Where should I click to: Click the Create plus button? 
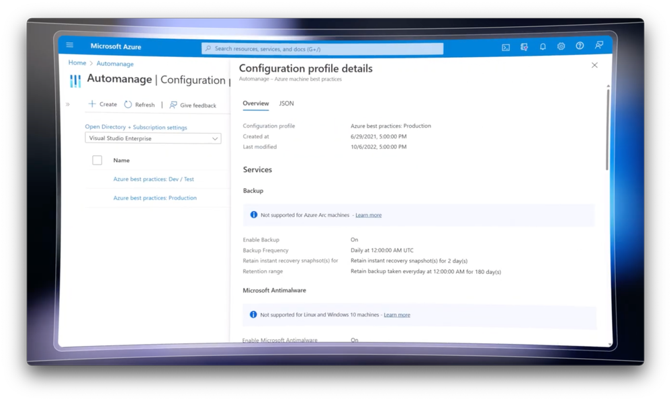[x=103, y=104]
